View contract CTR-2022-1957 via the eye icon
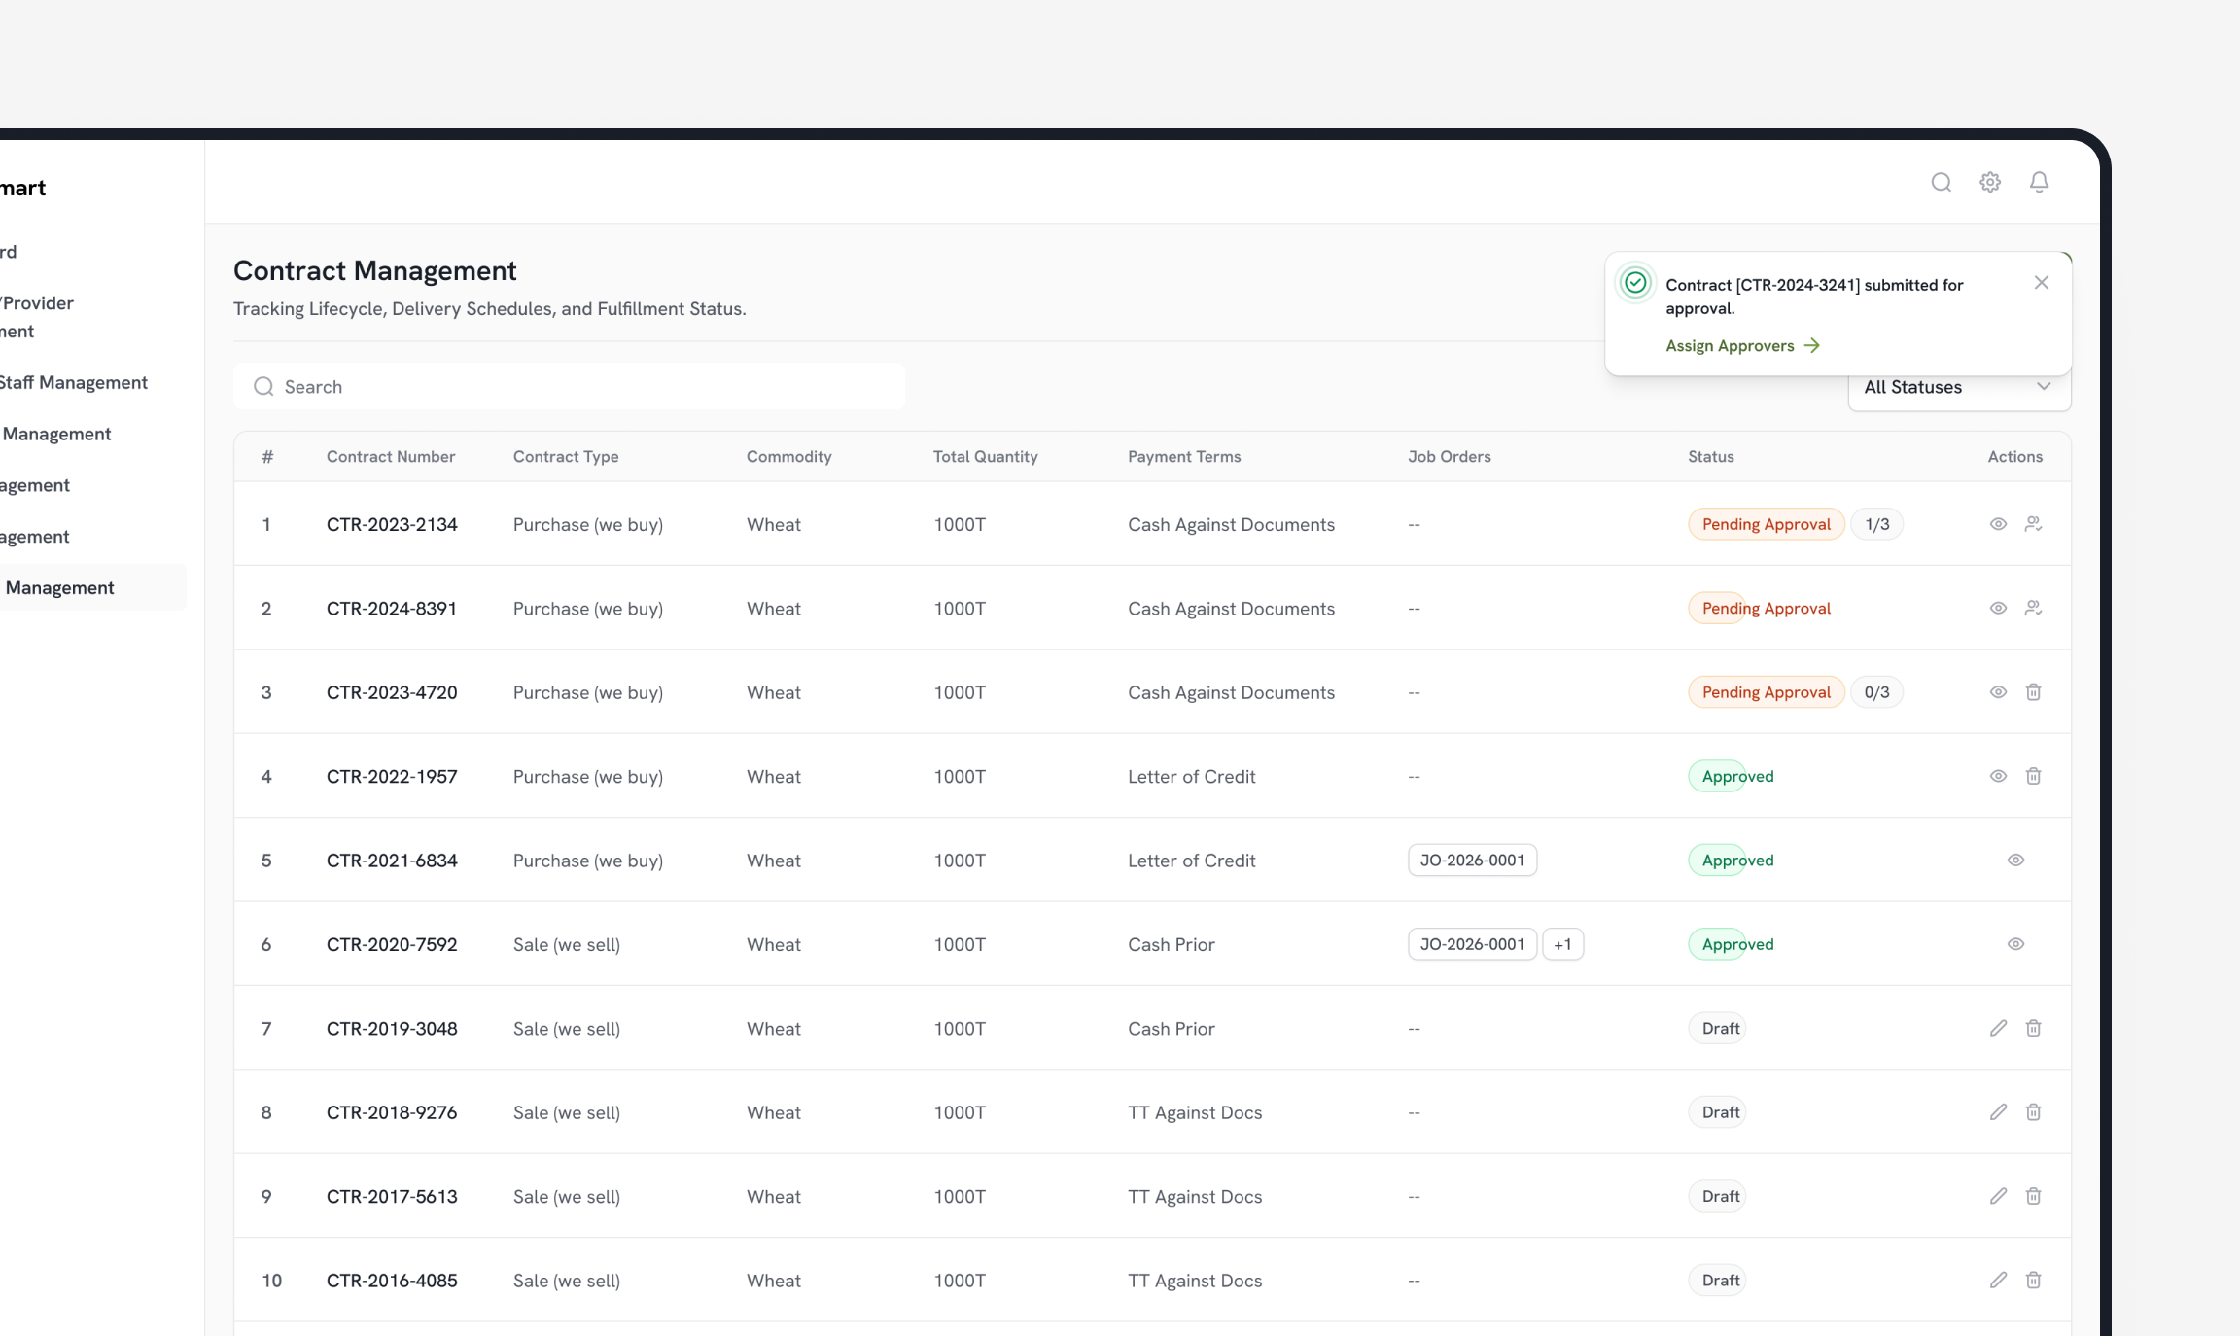Image resolution: width=2240 pixels, height=1336 pixels. point(1998,776)
